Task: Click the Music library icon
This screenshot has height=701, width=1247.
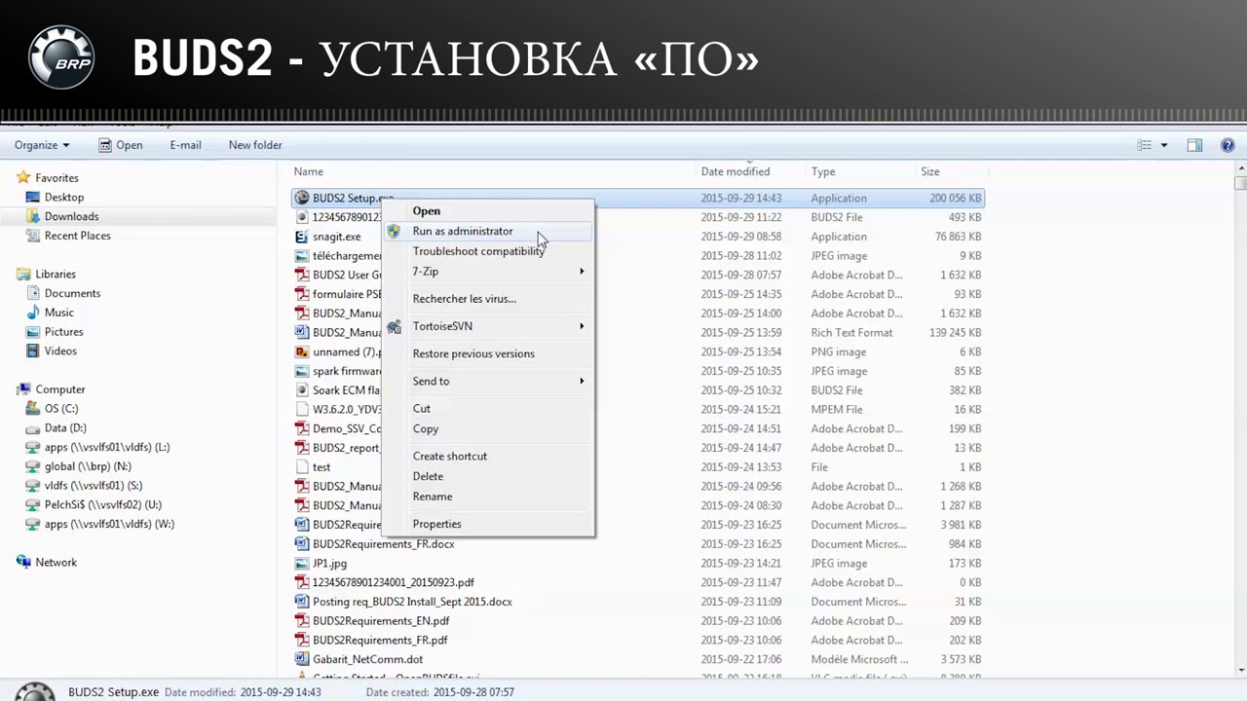Action: click(33, 313)
